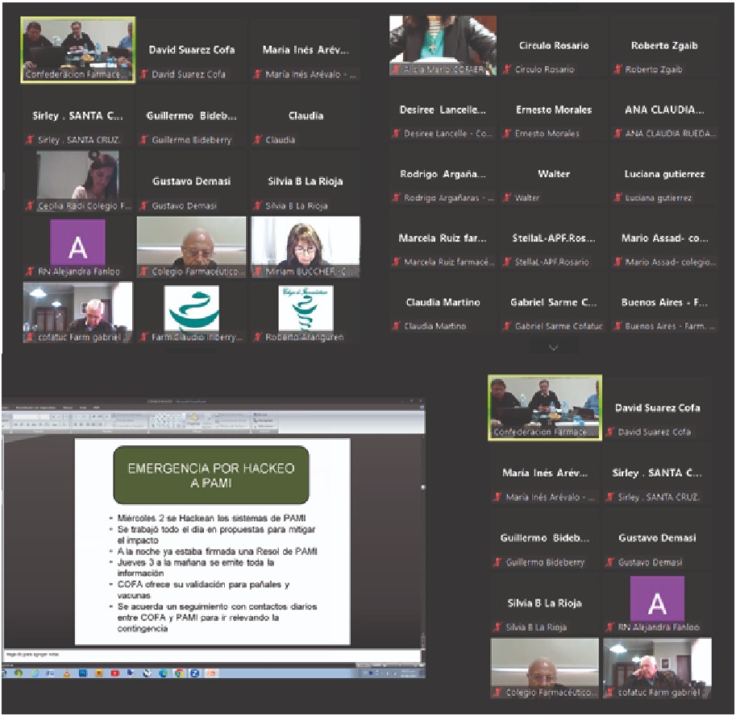
Task: Select Miriam BUCCHERI video thumbnail
Action: pyautogui.click(x=306, y=246)
